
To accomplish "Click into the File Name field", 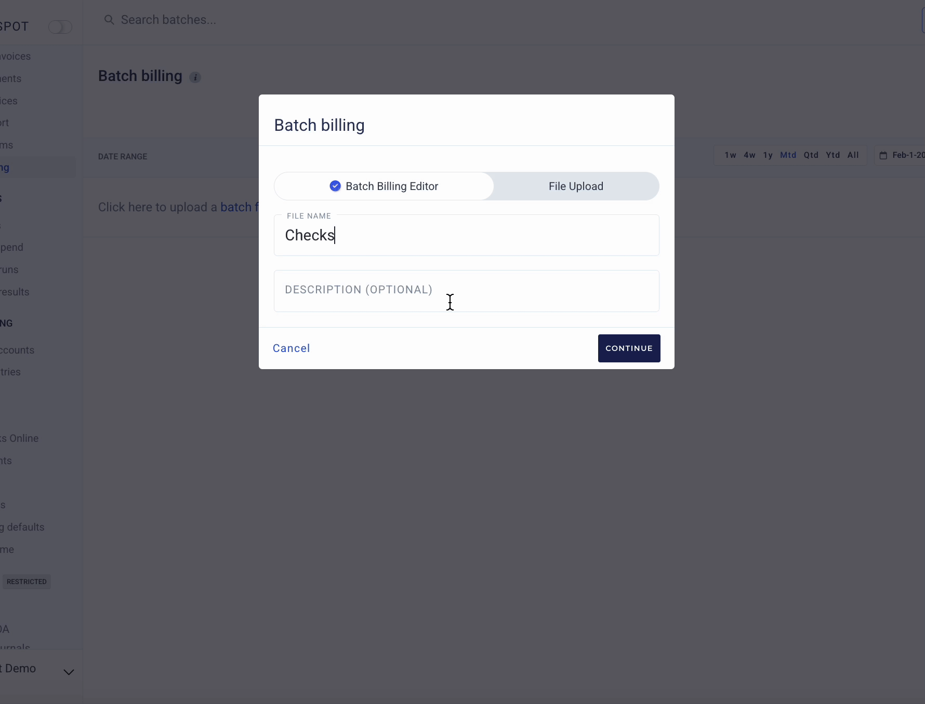I will point(466,235).
